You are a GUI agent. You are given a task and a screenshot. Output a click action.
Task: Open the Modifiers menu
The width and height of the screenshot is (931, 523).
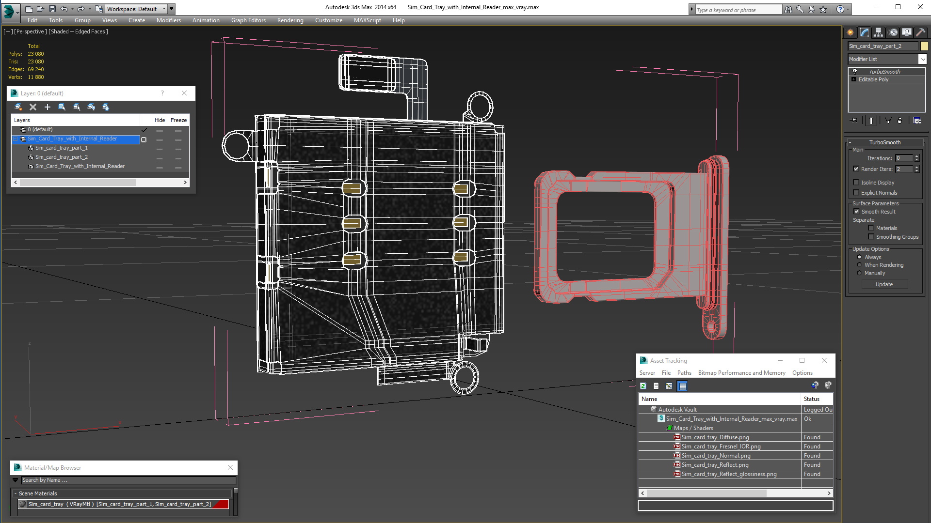[x=168, y=20]
